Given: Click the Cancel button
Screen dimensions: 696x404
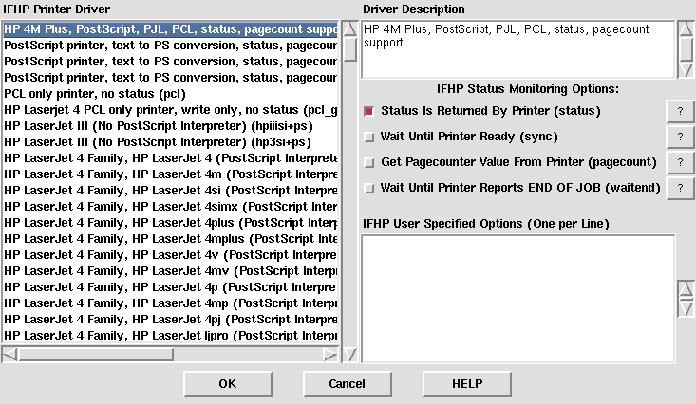Looking at the screenshot, I should pos(347,384).
